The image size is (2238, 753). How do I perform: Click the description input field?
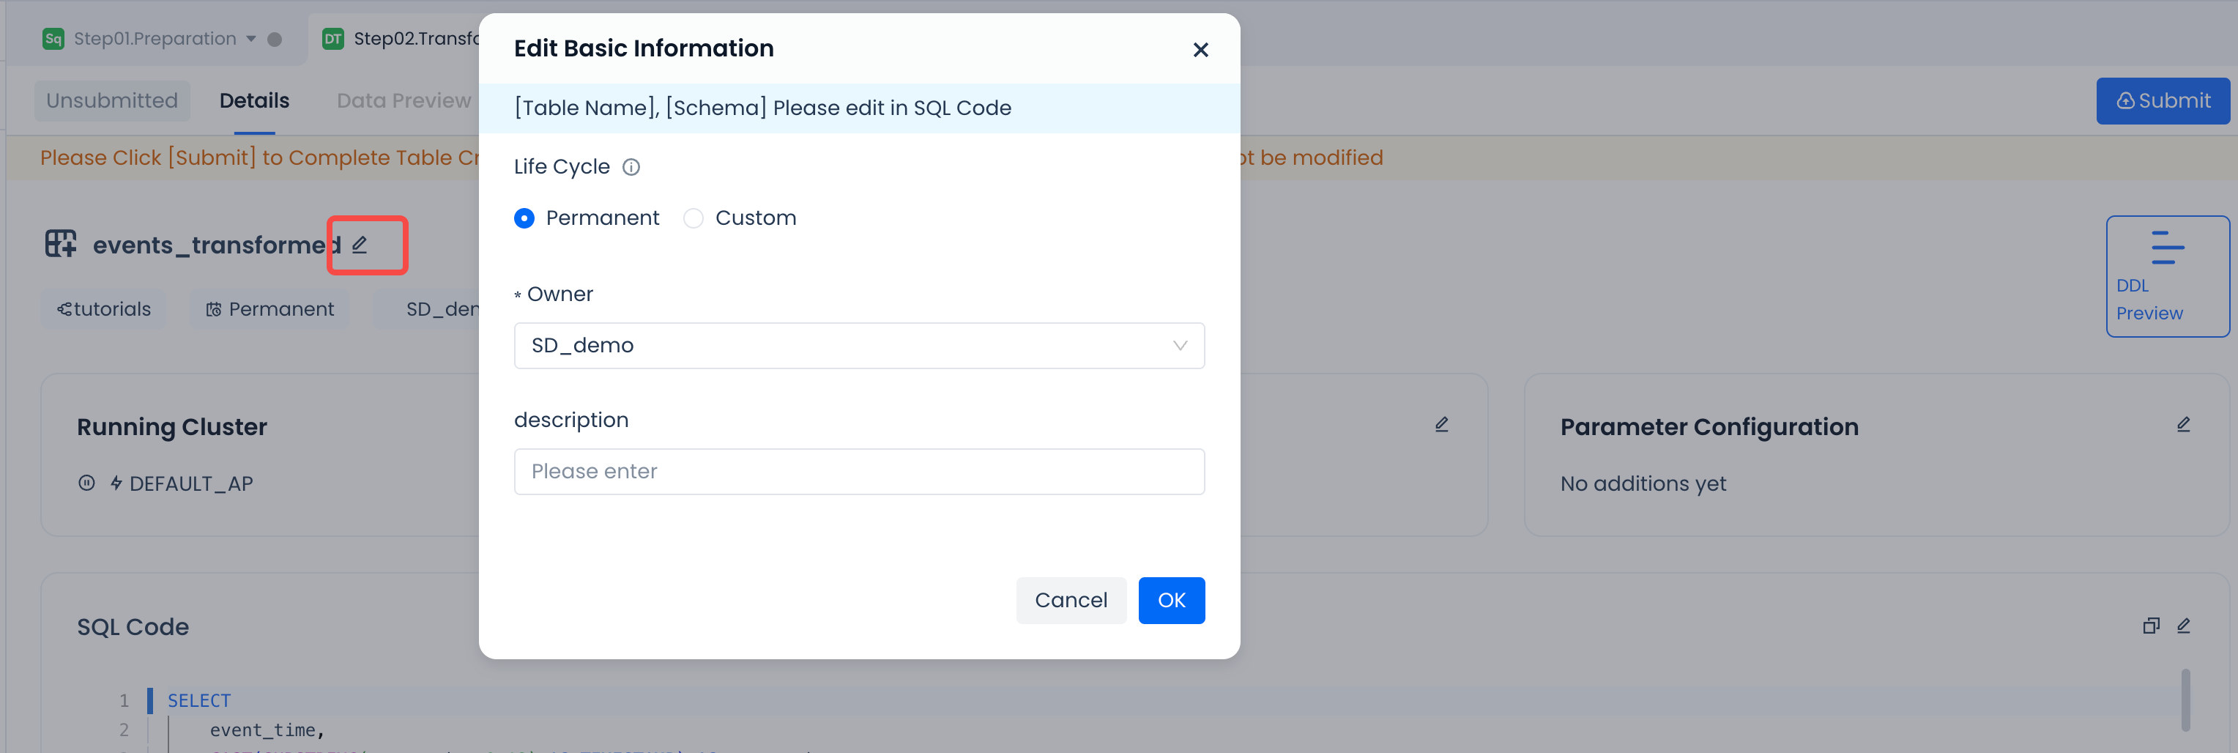click(858, 472)
